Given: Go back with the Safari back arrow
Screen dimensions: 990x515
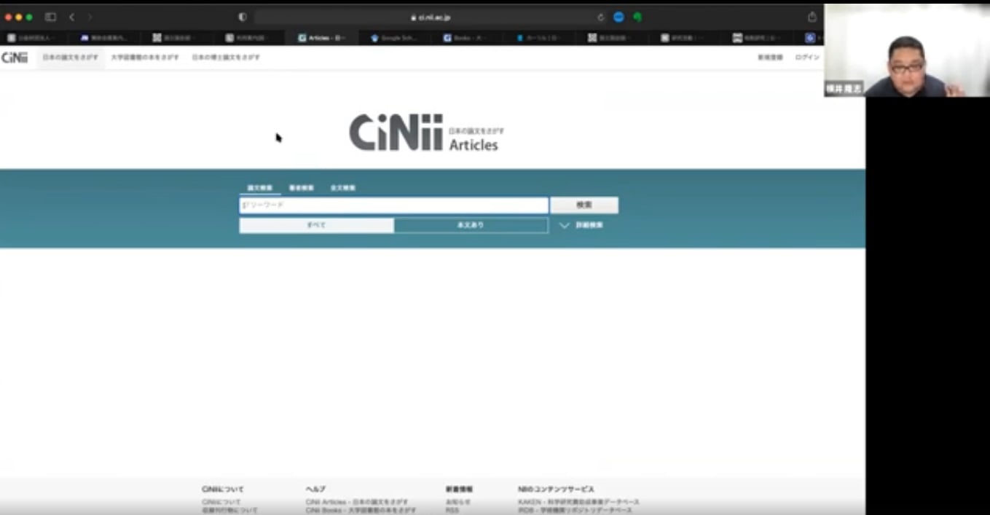Looking at the screenshot, I should [71, 17].
